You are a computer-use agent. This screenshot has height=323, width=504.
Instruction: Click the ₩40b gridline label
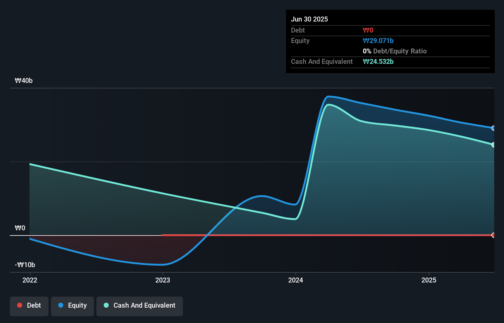click(23, 80)
